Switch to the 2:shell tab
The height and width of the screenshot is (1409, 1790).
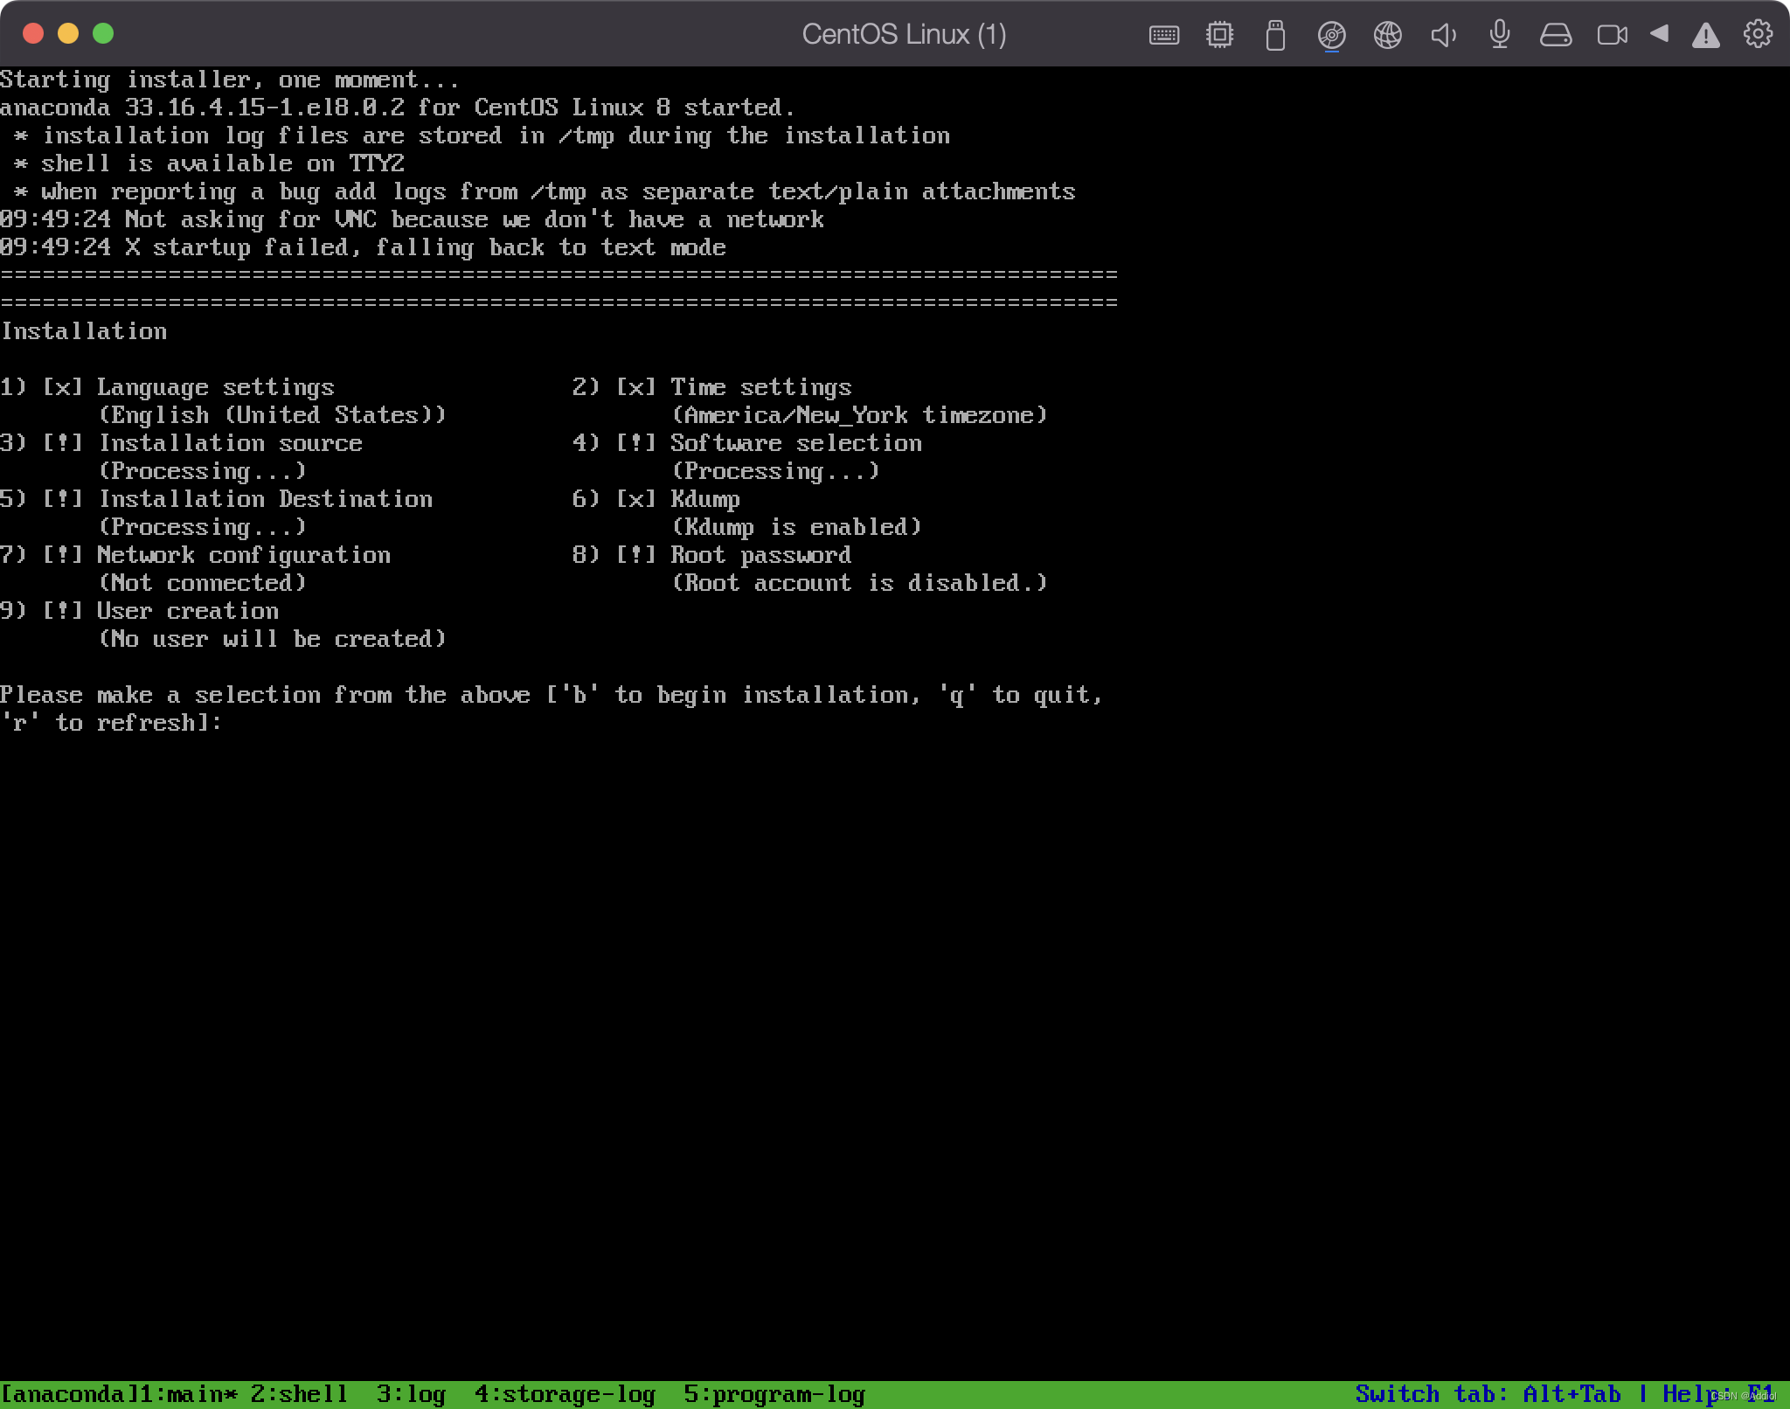(299, 1394)
